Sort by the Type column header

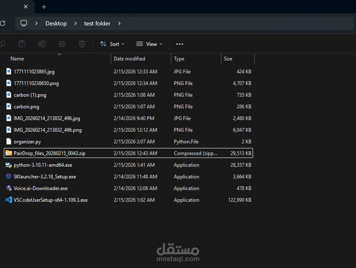click(x=179, y=59)
